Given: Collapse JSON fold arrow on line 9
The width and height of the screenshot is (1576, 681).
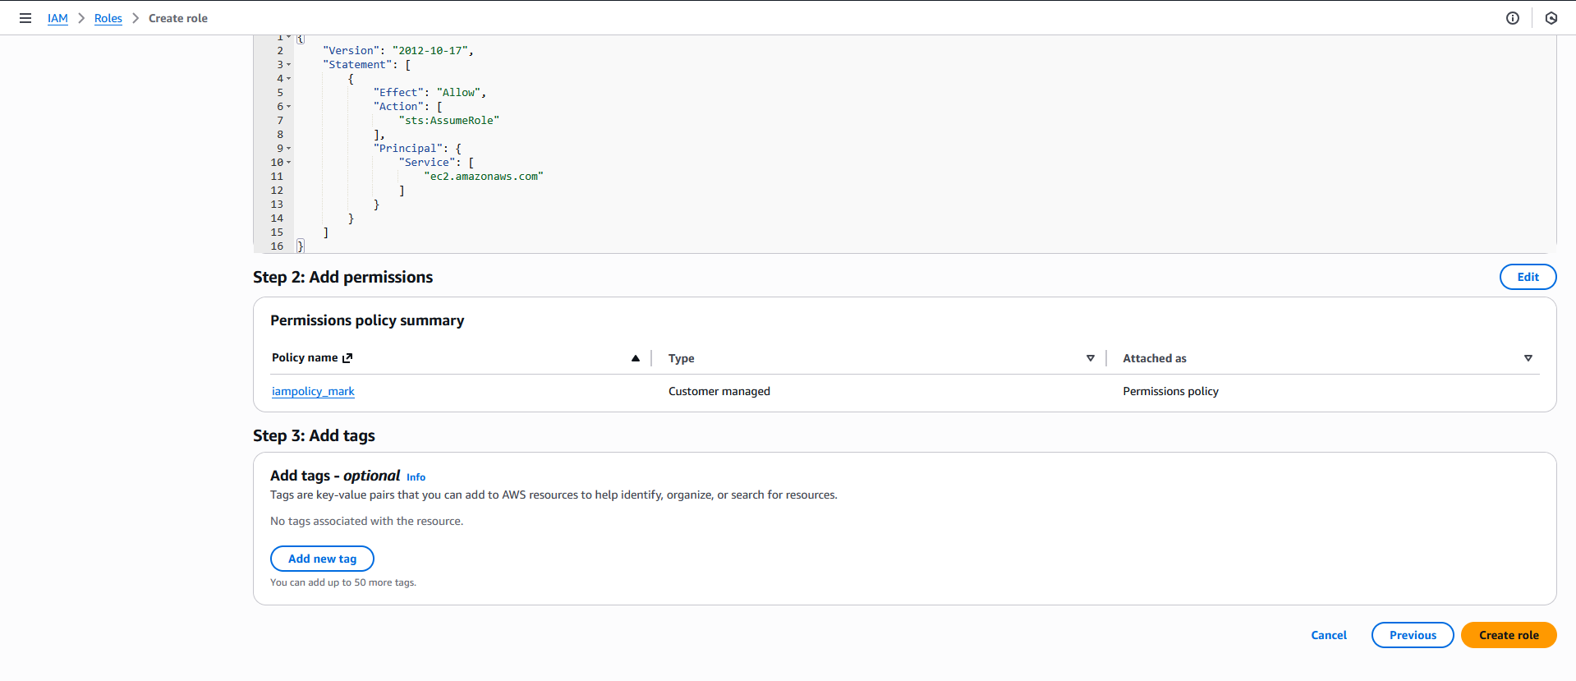Looking at the screenshot, I should (x=289, y=149).
